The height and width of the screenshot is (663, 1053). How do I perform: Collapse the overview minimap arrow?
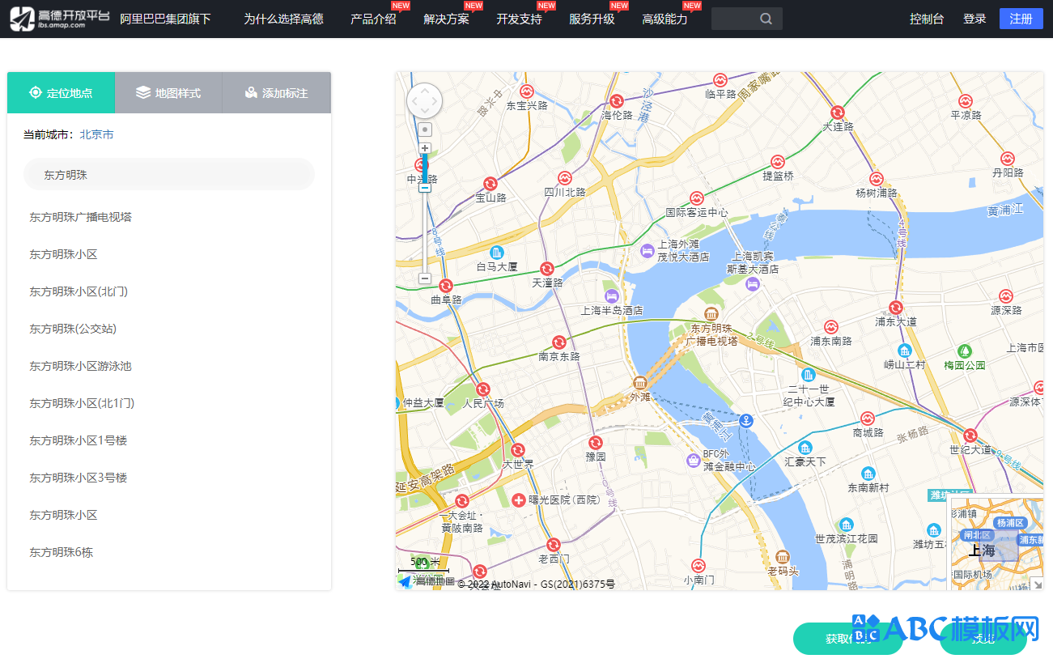click(x=1036, y=583)
